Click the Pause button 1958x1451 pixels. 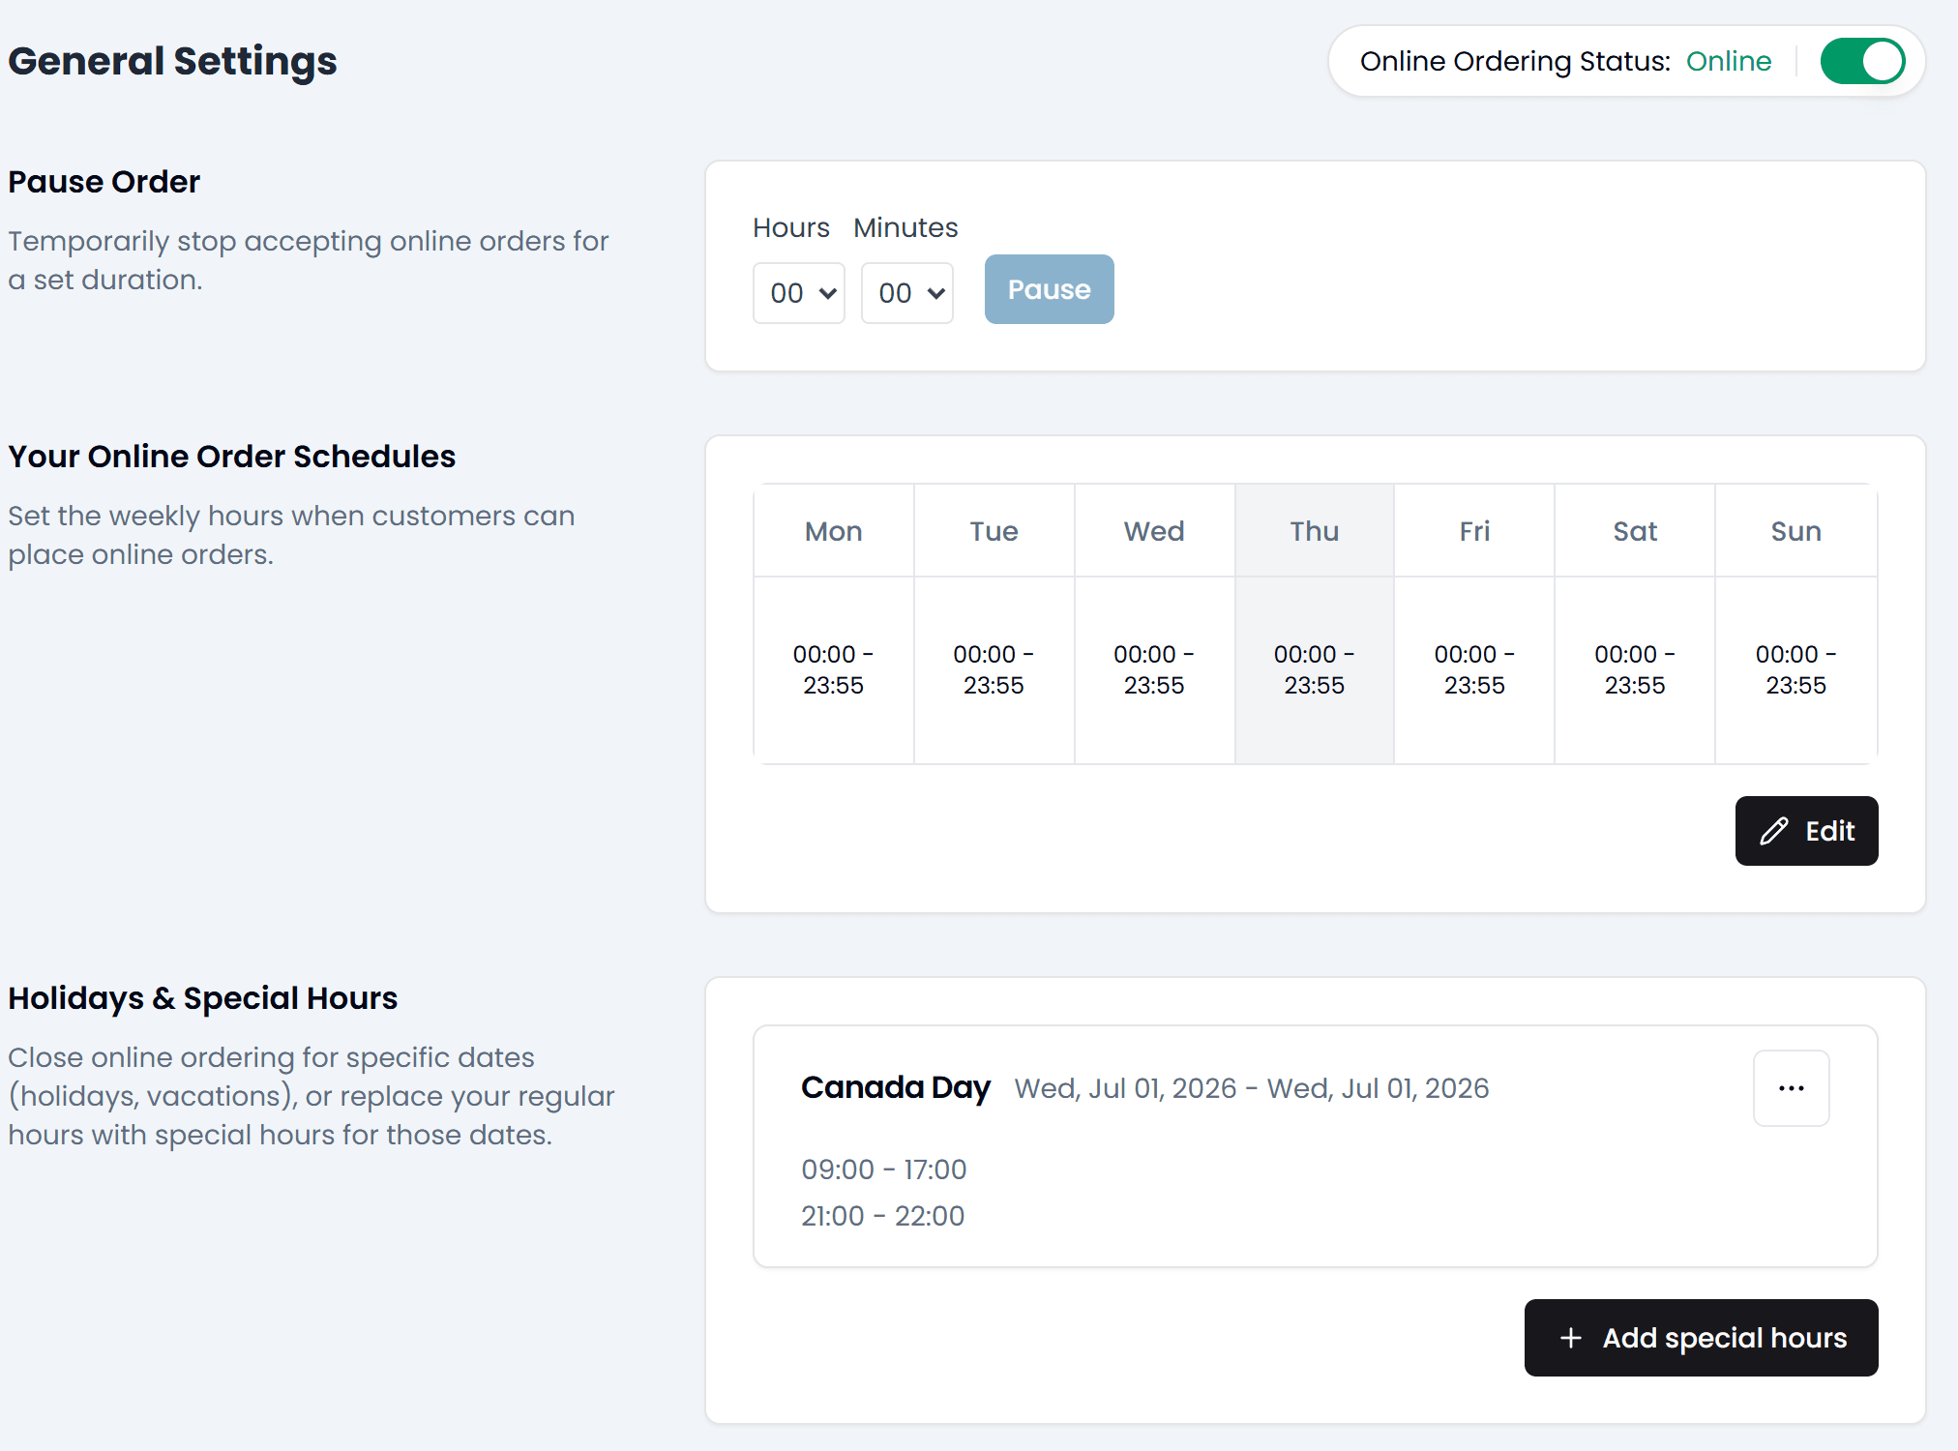(1050, 289)
